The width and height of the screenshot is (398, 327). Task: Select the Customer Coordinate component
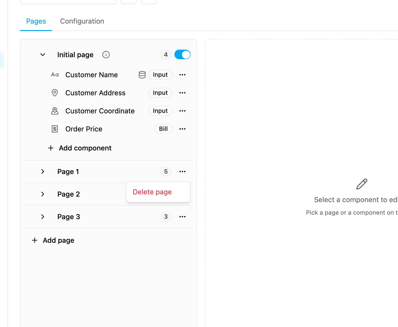click(100, 111)
